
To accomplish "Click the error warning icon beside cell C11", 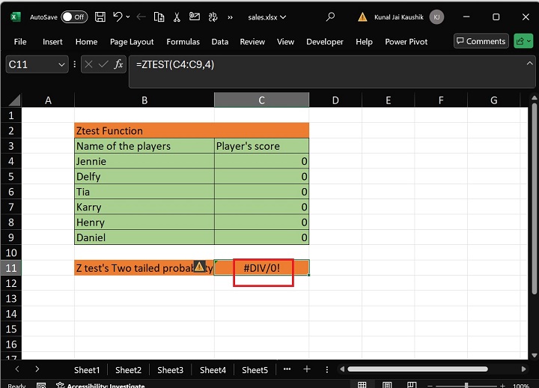I will [x=199, y=266].
